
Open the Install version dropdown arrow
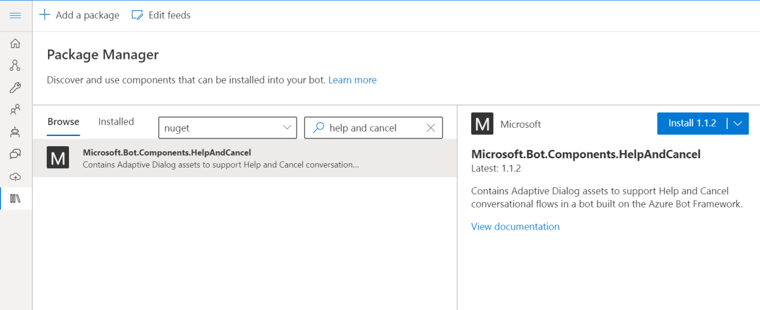tap(737, 124)
